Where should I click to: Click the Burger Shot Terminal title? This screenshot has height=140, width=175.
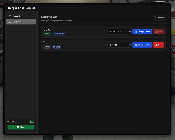point(22,8)
